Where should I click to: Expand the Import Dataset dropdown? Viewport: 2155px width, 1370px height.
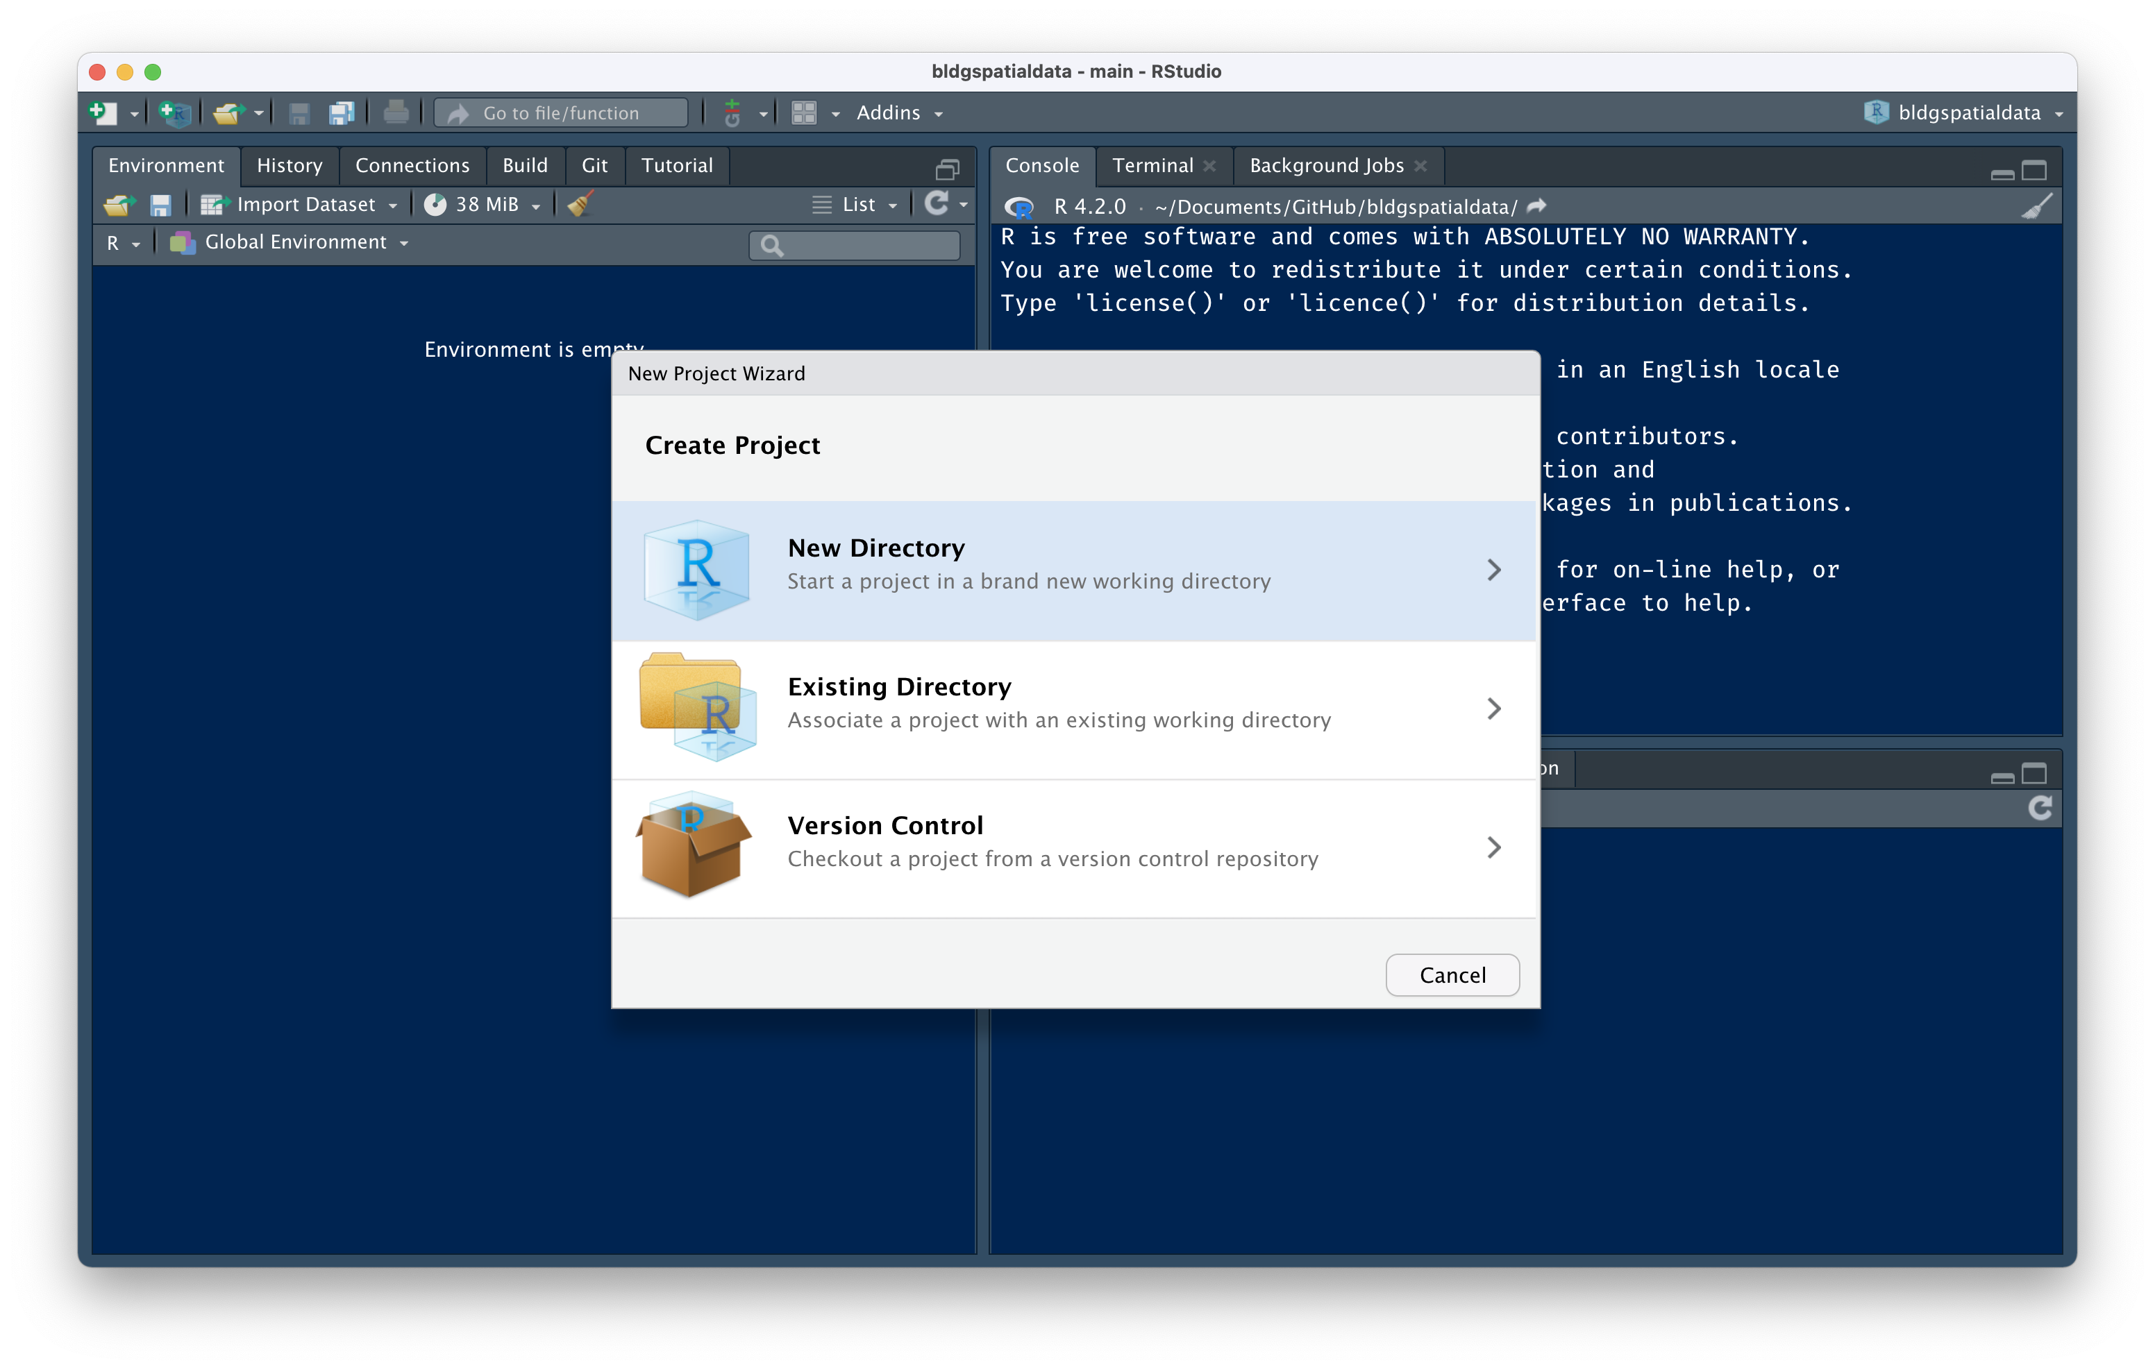(394, 204)
